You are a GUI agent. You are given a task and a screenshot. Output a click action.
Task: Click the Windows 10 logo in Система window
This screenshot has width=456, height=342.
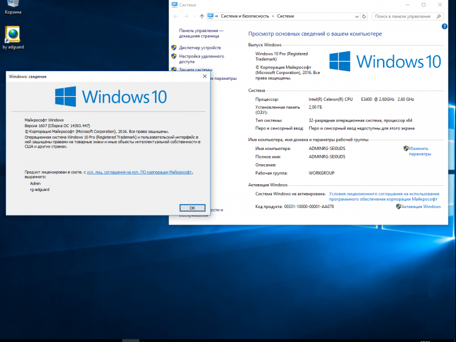pos(385,62)
